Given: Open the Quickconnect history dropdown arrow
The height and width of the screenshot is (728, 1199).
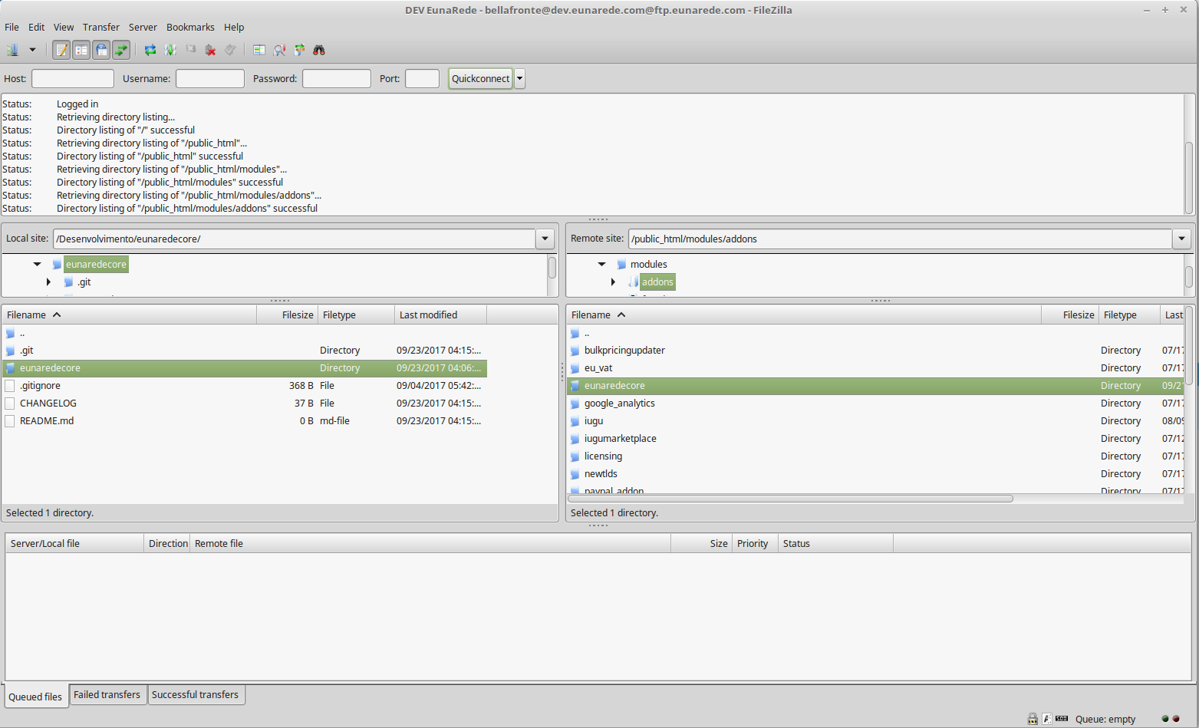Looking at the screenshot, I should 519,78.
